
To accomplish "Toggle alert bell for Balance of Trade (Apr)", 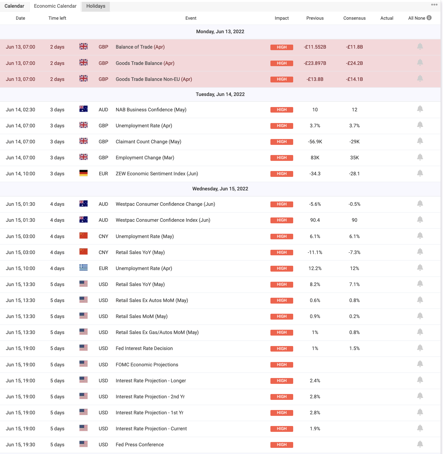I will pos(420,46).
